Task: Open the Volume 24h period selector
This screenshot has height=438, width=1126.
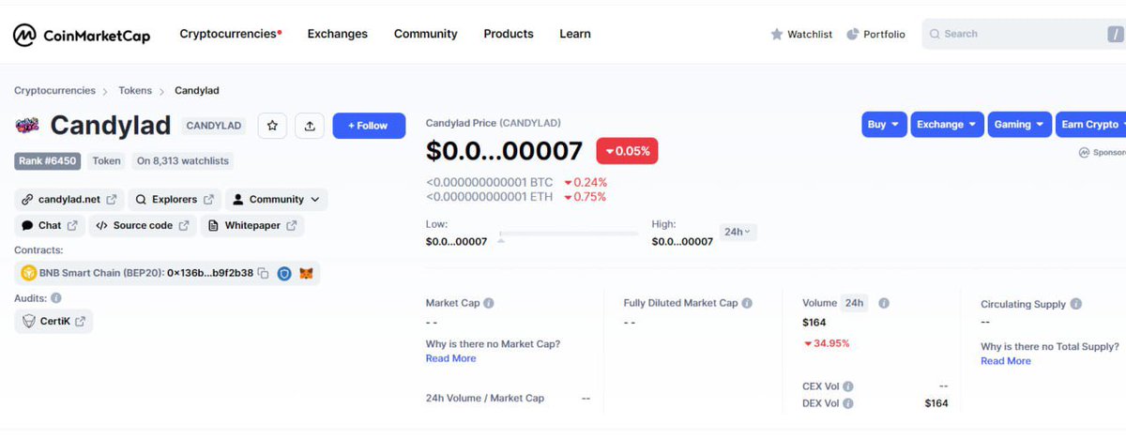Action: tap(854, 304)
